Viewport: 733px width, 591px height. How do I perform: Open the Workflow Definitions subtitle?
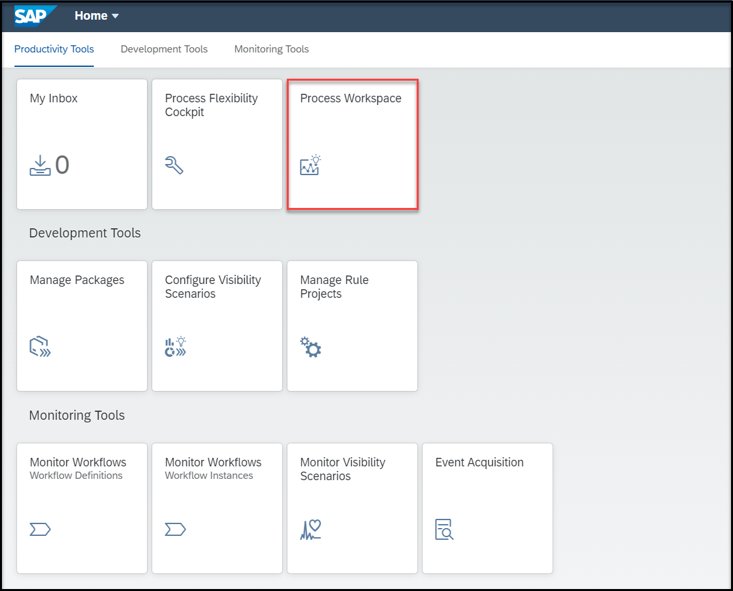(x=76, y=475)
